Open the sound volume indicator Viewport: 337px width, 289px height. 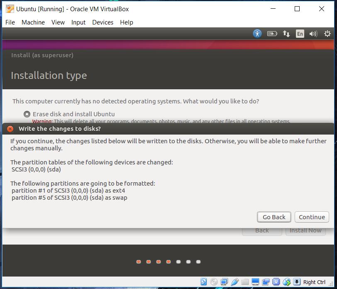(x=313, y=34)
